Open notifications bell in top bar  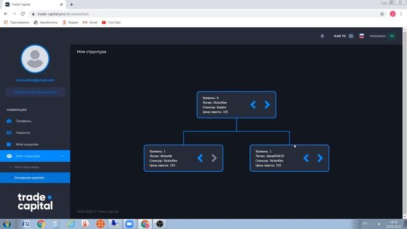tap(322, 36)
